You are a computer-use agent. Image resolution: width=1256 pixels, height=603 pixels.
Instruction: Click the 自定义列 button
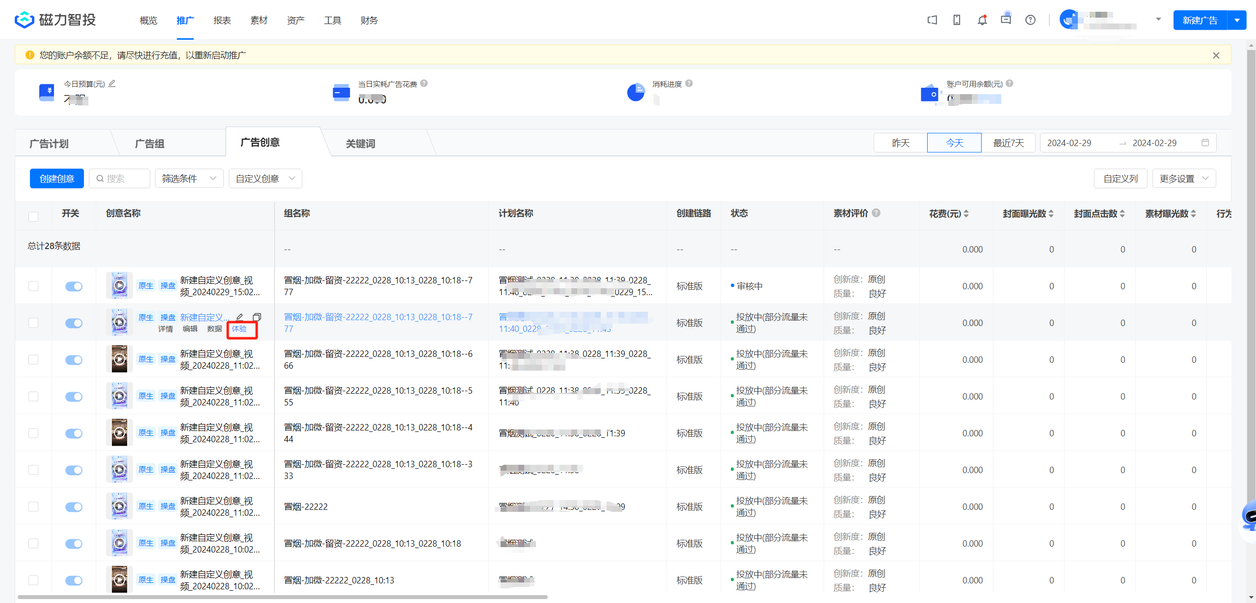click(x=1121, y=178)
